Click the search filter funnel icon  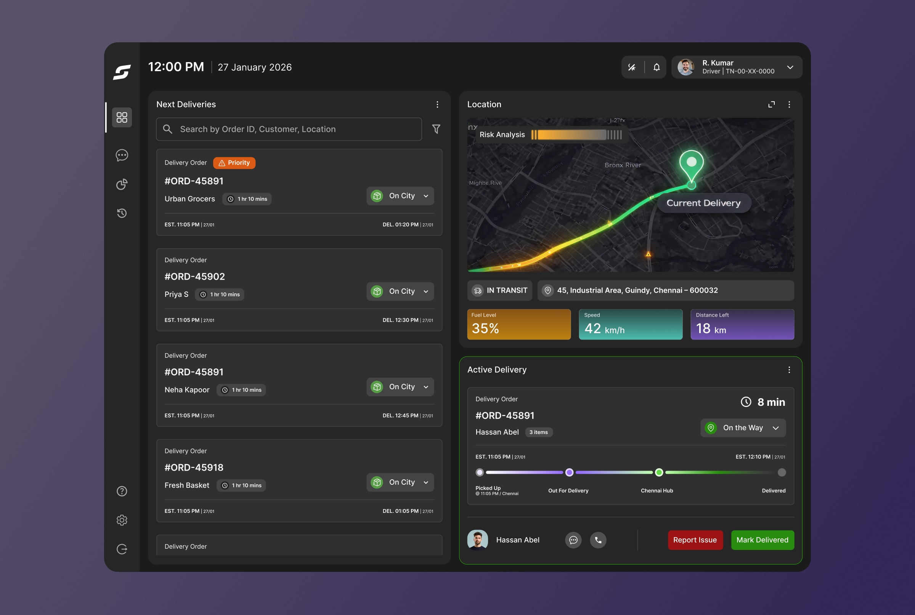(436, 129)
